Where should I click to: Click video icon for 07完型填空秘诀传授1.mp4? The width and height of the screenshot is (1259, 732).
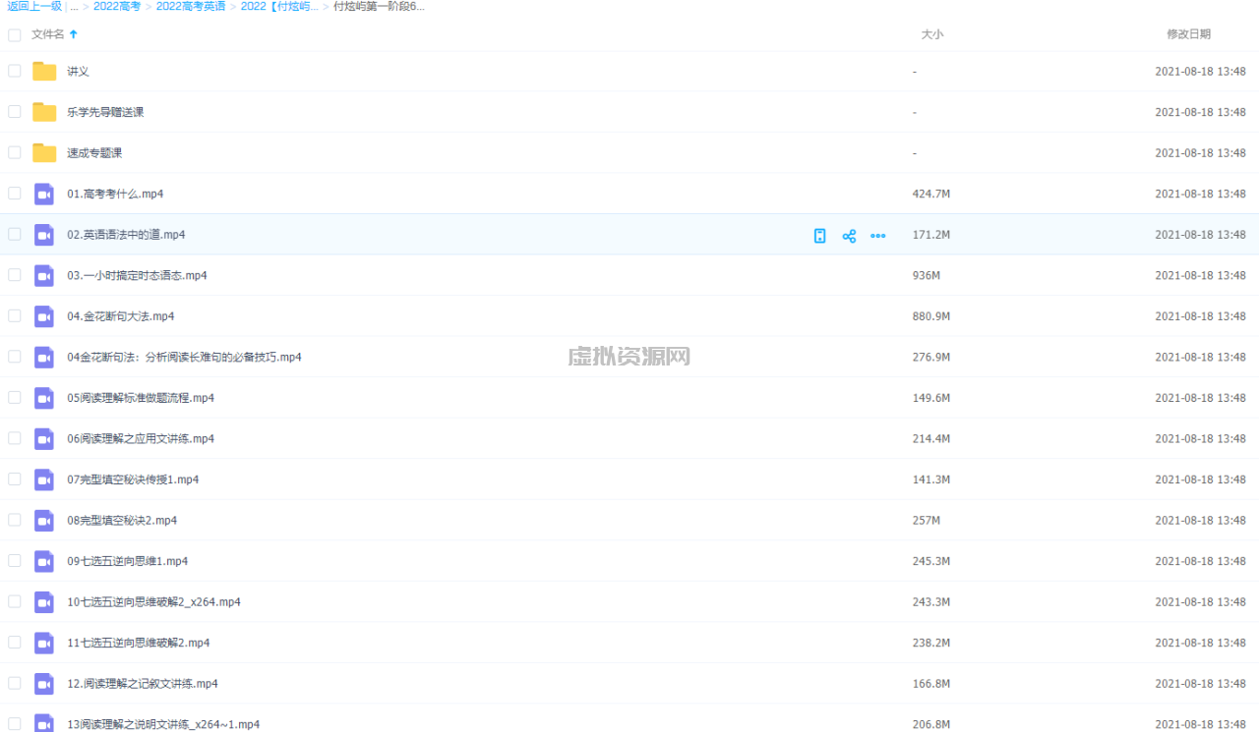(44, 479)
